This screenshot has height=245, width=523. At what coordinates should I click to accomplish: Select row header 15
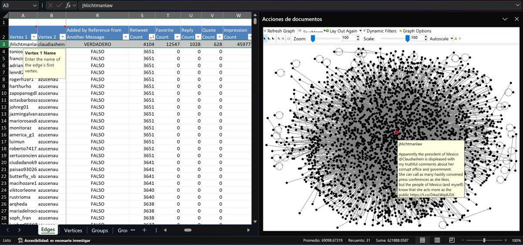pyautogui.click(x=4, y=128)
